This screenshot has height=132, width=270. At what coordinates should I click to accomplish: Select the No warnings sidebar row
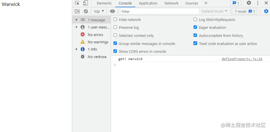click(91, 42)
